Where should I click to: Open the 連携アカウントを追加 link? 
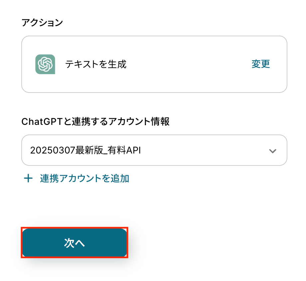(84, 179)
